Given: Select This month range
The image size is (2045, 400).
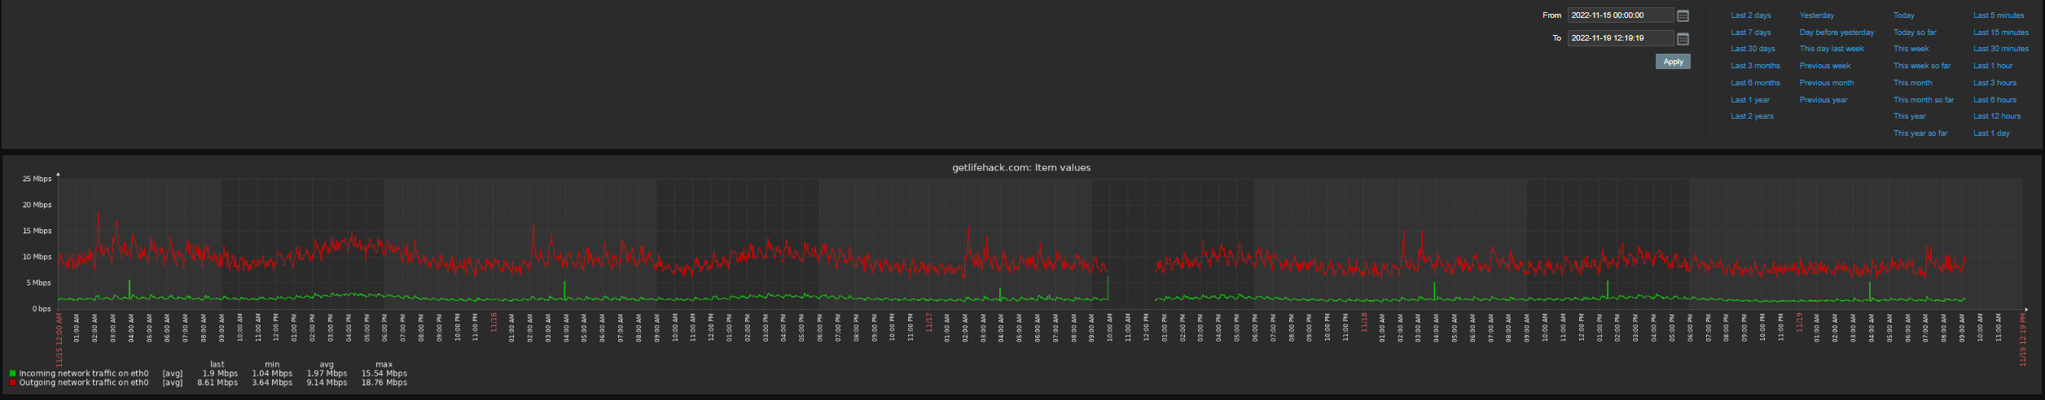Looking at the screenshot, I should (x=1912, y=83).
